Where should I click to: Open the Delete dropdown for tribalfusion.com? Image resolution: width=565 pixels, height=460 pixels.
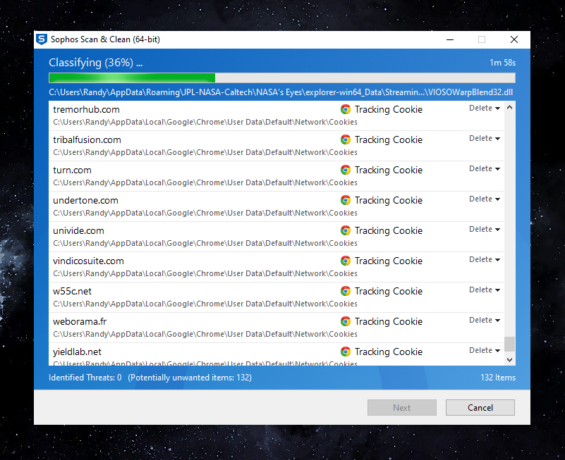485,138
